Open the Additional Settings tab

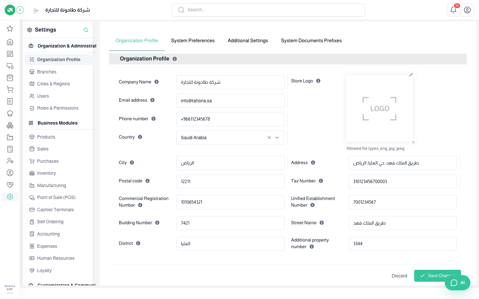pyautogui.click(x=248, y=41)
